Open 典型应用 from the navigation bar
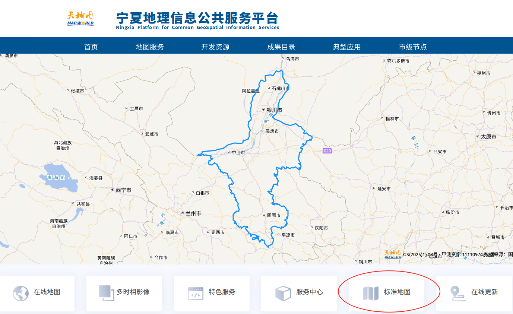Screen dimensions: 513x314 pos(347,47)
